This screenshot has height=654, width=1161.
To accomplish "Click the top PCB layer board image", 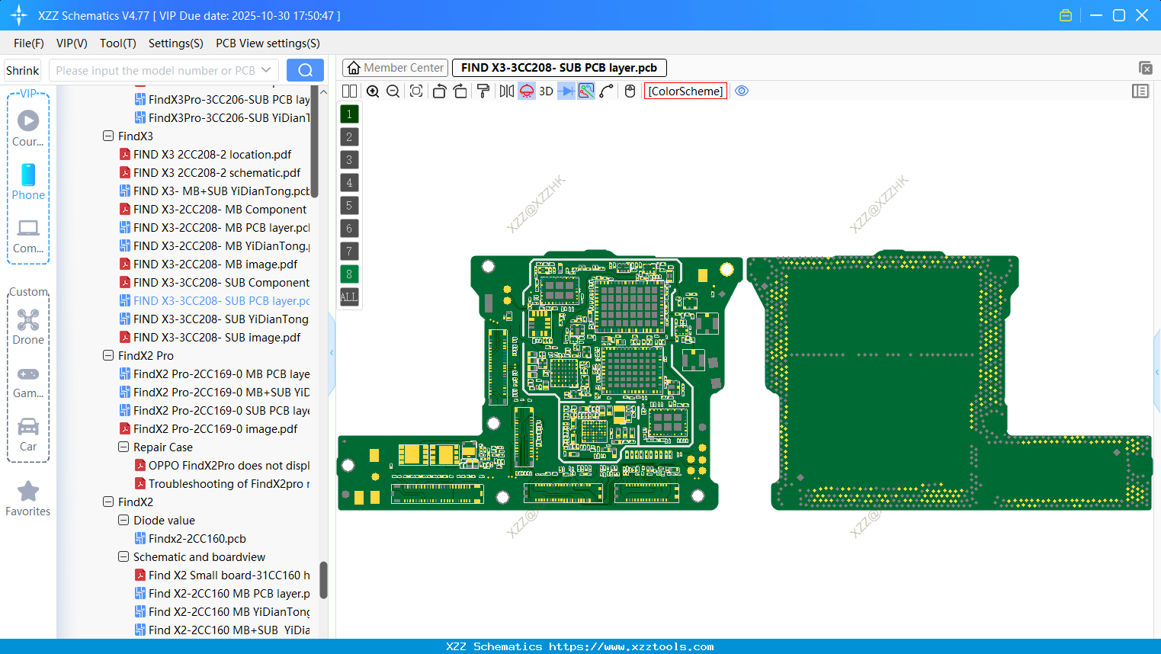I will coord(540,380).
